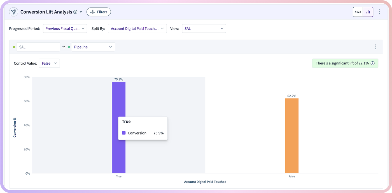392x193 pixels.
Task: Open the top-right kebab menu
Action: 379,12
